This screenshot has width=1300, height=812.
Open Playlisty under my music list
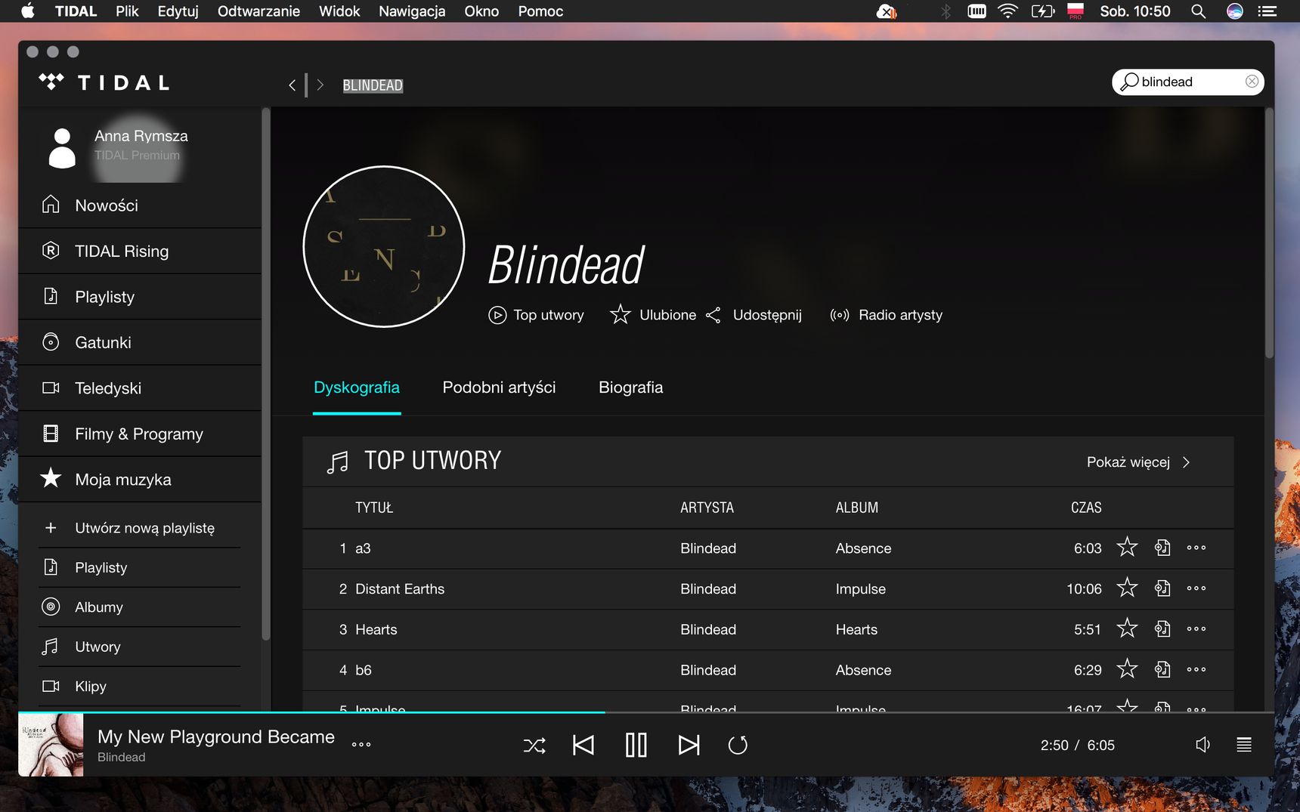[x=140, y=567]
